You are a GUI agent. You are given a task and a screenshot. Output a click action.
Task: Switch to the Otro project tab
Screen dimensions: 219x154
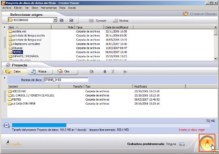point(65,71)
